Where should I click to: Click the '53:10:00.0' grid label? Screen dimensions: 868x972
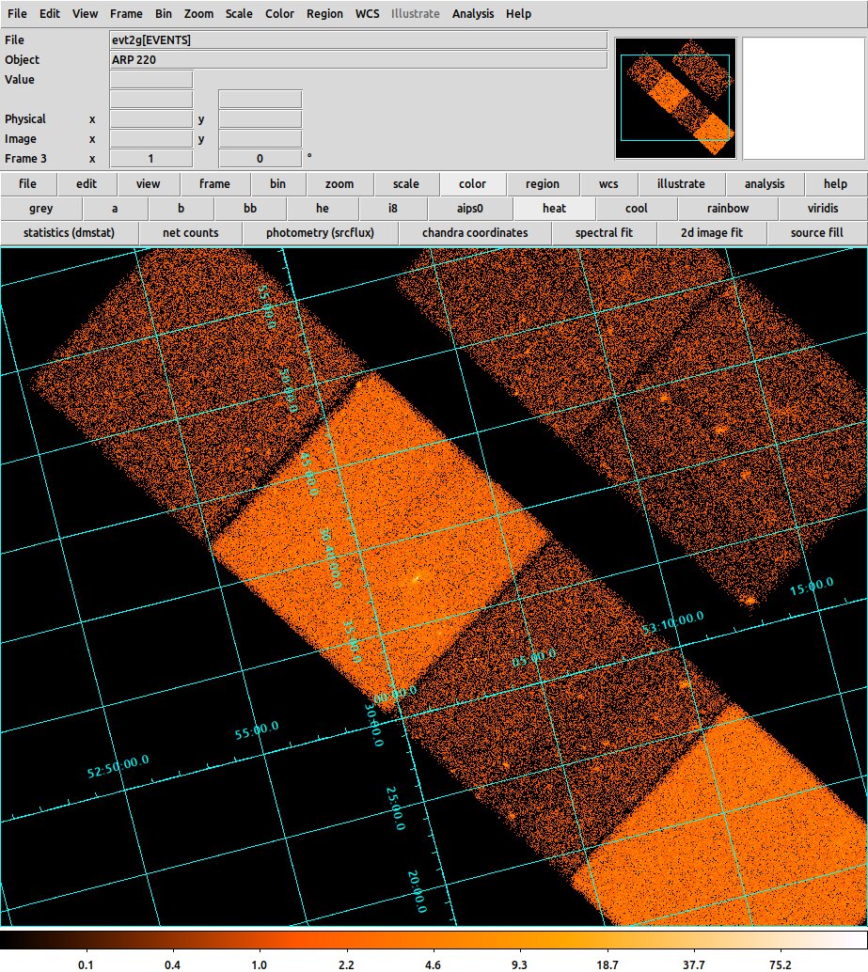[x=672, y=623]
